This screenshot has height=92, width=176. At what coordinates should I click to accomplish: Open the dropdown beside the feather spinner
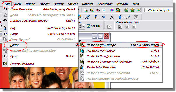84,26
